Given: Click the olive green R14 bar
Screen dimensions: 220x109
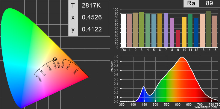Looking at the screenshot, I should (x=208, y=29).
